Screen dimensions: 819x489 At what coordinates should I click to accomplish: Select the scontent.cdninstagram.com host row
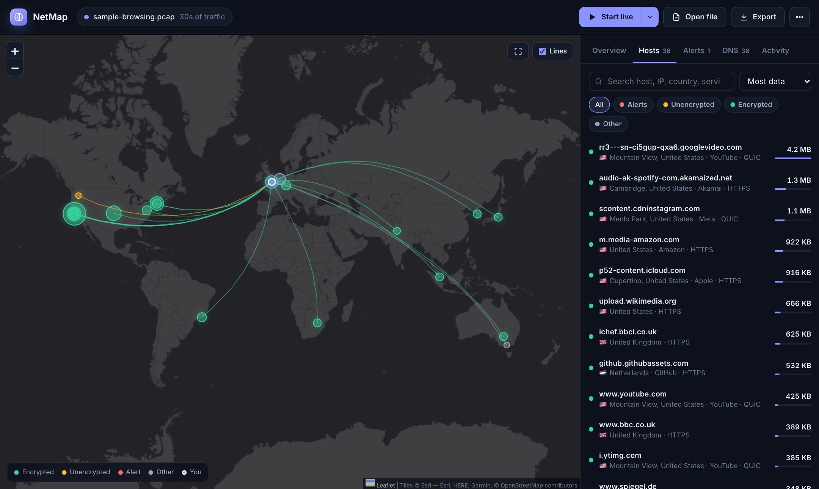[x=700, y=213]
